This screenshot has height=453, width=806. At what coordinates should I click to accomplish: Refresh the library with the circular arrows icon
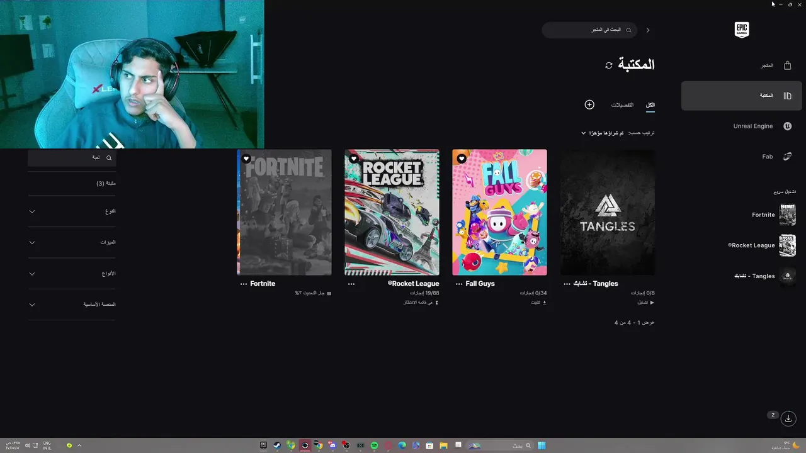609,65
